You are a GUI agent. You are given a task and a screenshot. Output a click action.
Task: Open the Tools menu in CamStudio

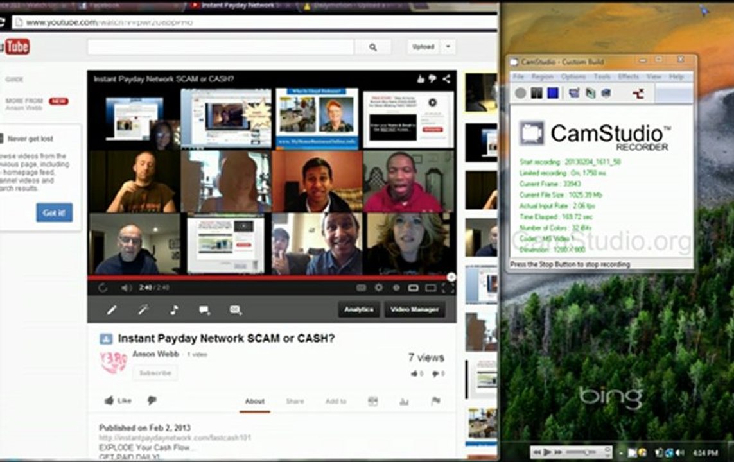pos(602,76)
